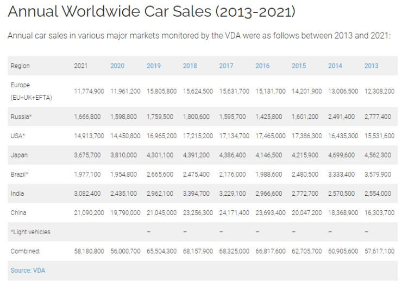Open the 2019 column header link
Image resolution: width=402 pixels, height=283 pixels.
click(154, 66)
